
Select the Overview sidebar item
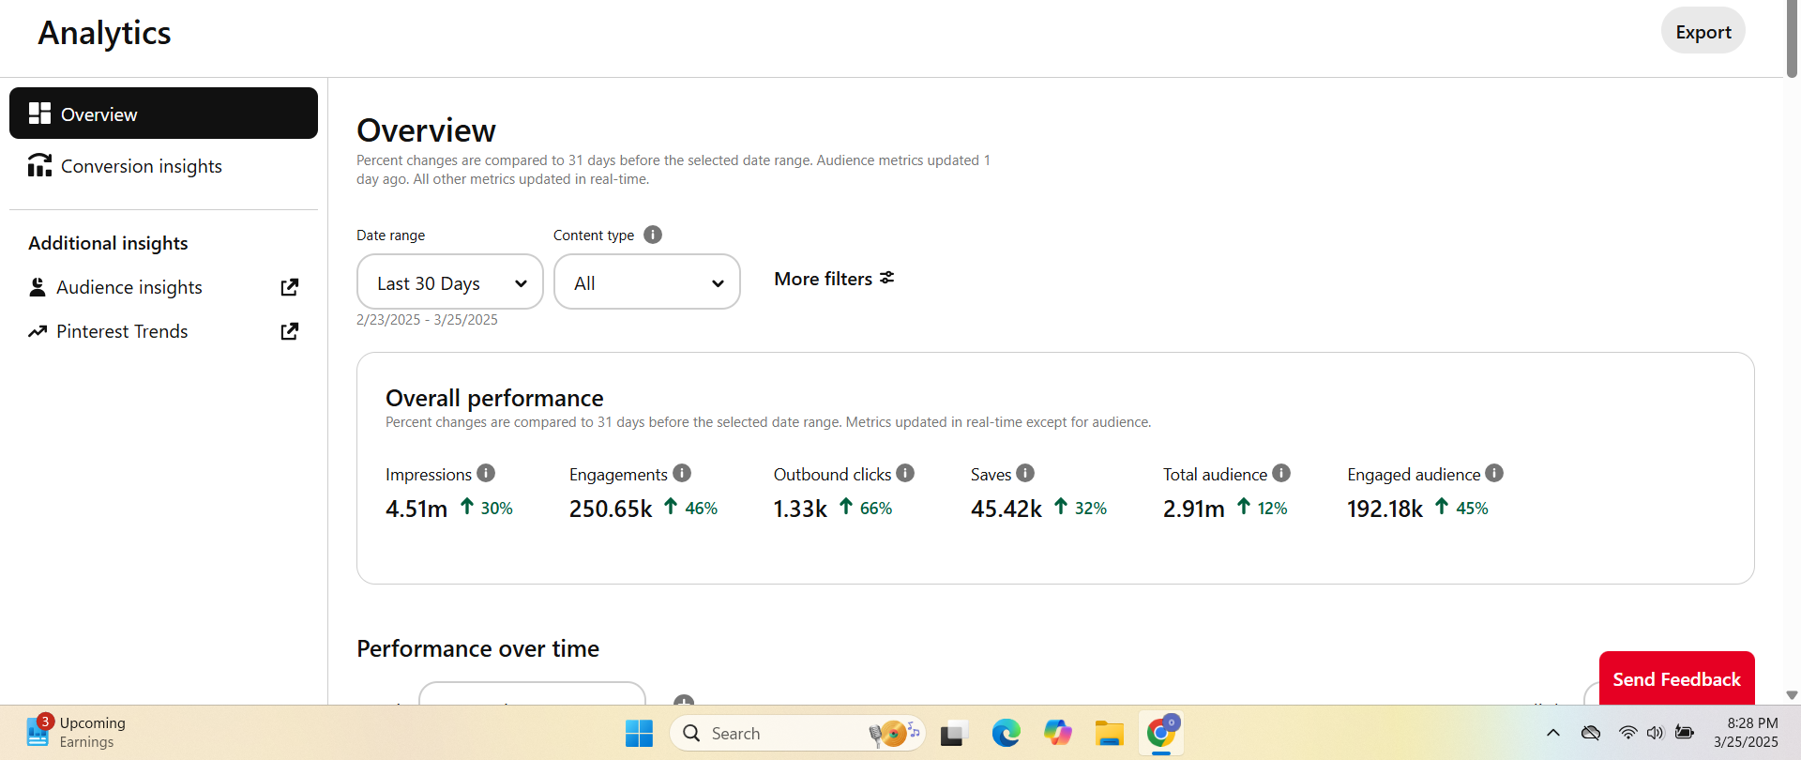pyautogui.click(x=163, y=114)
